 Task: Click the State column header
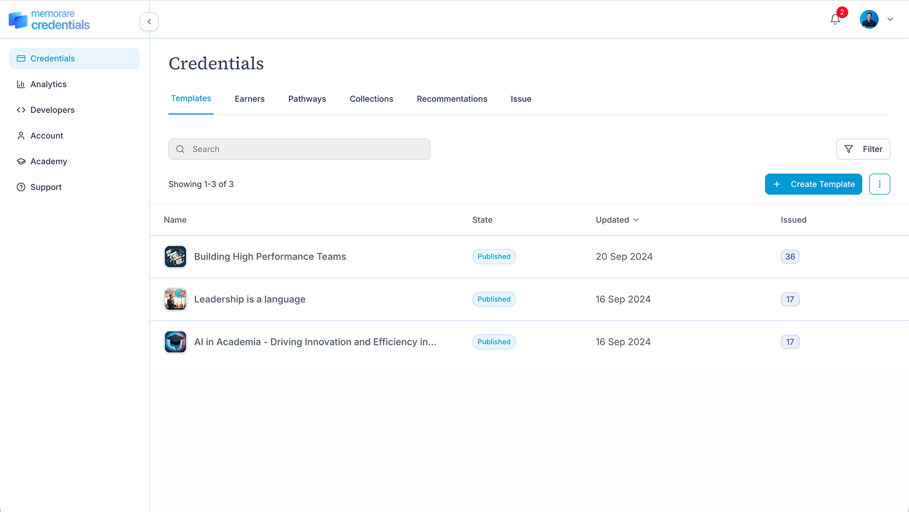[x=483, y=220]
